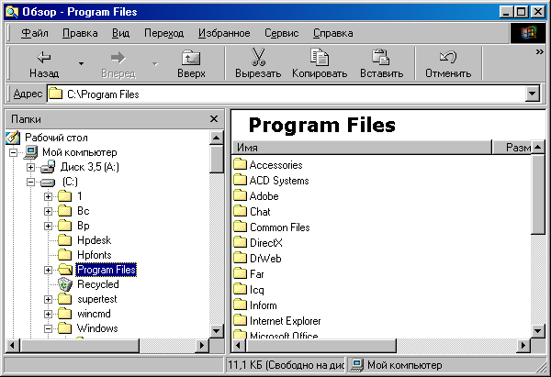Screen dimensions: 551x377
Task: Collapse the Windows folder node
Action: [x=48, y=329]
